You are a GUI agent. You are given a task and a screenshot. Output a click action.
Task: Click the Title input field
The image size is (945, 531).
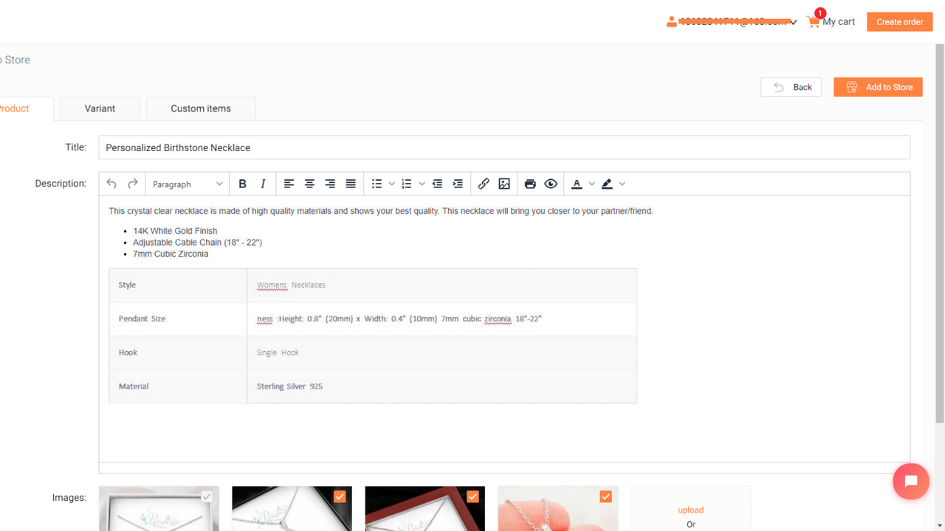point(504,147)
